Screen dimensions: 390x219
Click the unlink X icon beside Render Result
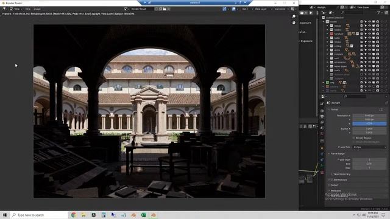[169, 9]
